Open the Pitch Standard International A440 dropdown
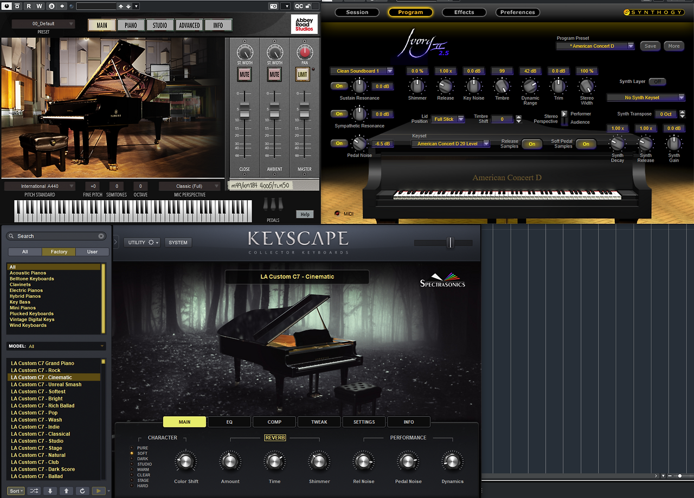Screen dimensions: 694x498 (x=40, y=186)
